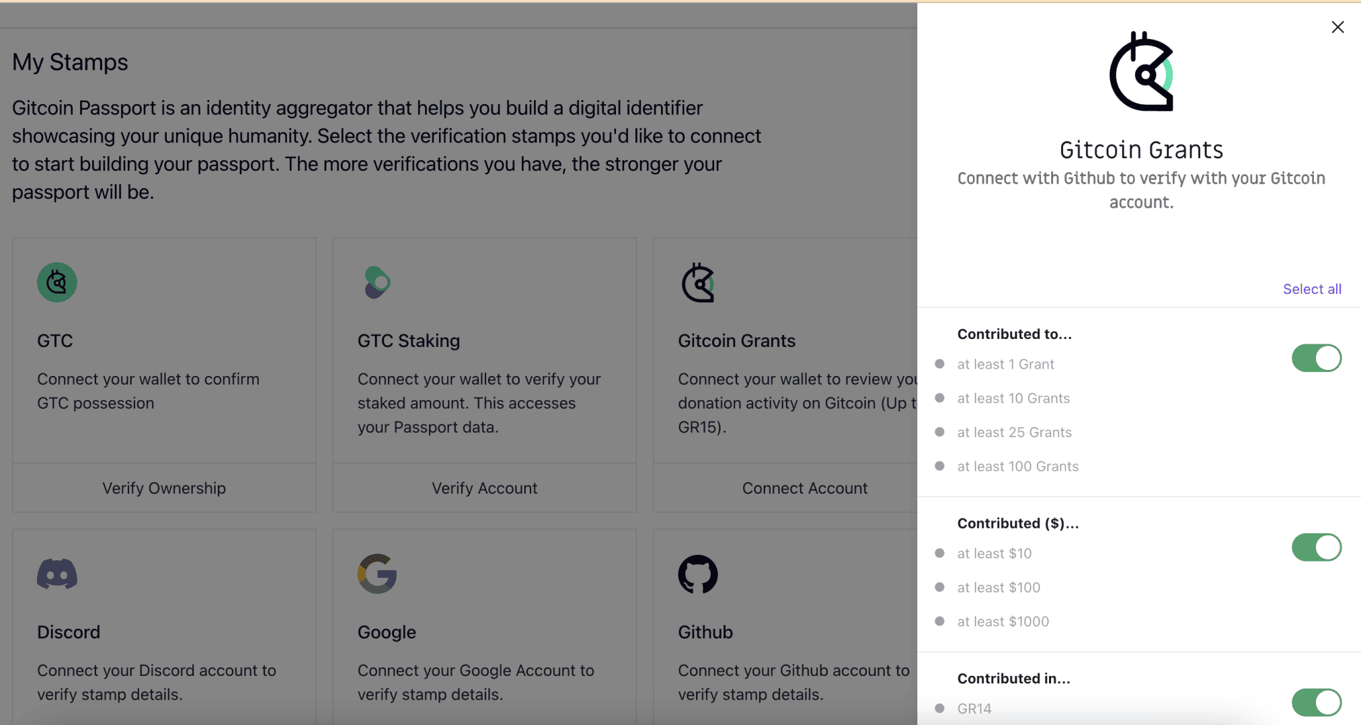Click Verify Ownership on GTC card
Screen dimensions: 1361x725
pyautogui.click(x=164, y=488)
